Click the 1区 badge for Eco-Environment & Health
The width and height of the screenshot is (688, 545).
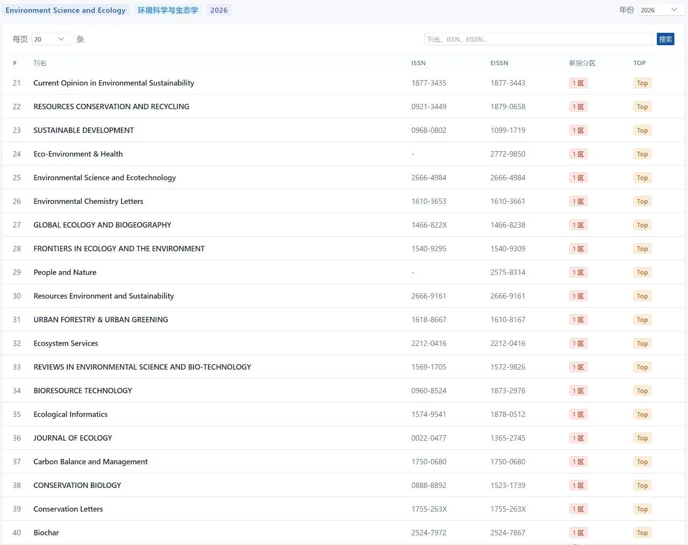tap(578, 154)
